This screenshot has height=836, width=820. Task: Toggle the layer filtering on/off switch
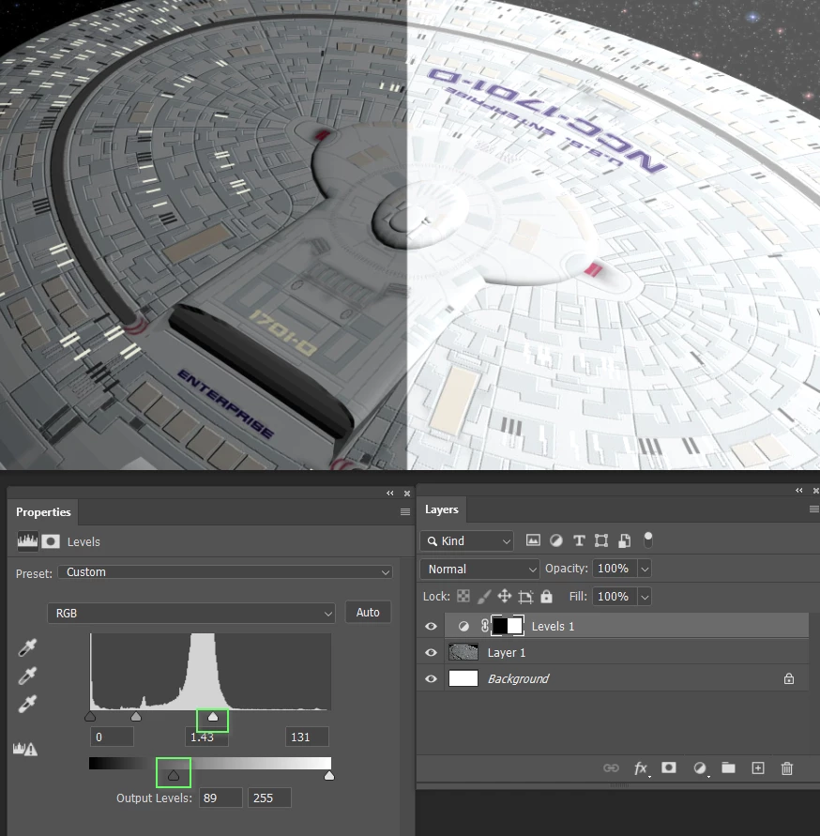click(x=647, y=540)
